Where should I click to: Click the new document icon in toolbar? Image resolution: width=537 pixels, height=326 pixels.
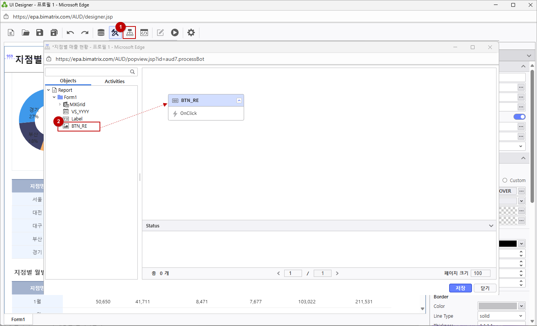tap(11, 32)
